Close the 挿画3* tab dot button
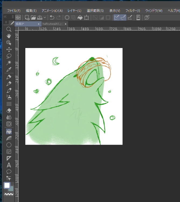The height and width of the screenshot is (202, 180). coord(39,24)
